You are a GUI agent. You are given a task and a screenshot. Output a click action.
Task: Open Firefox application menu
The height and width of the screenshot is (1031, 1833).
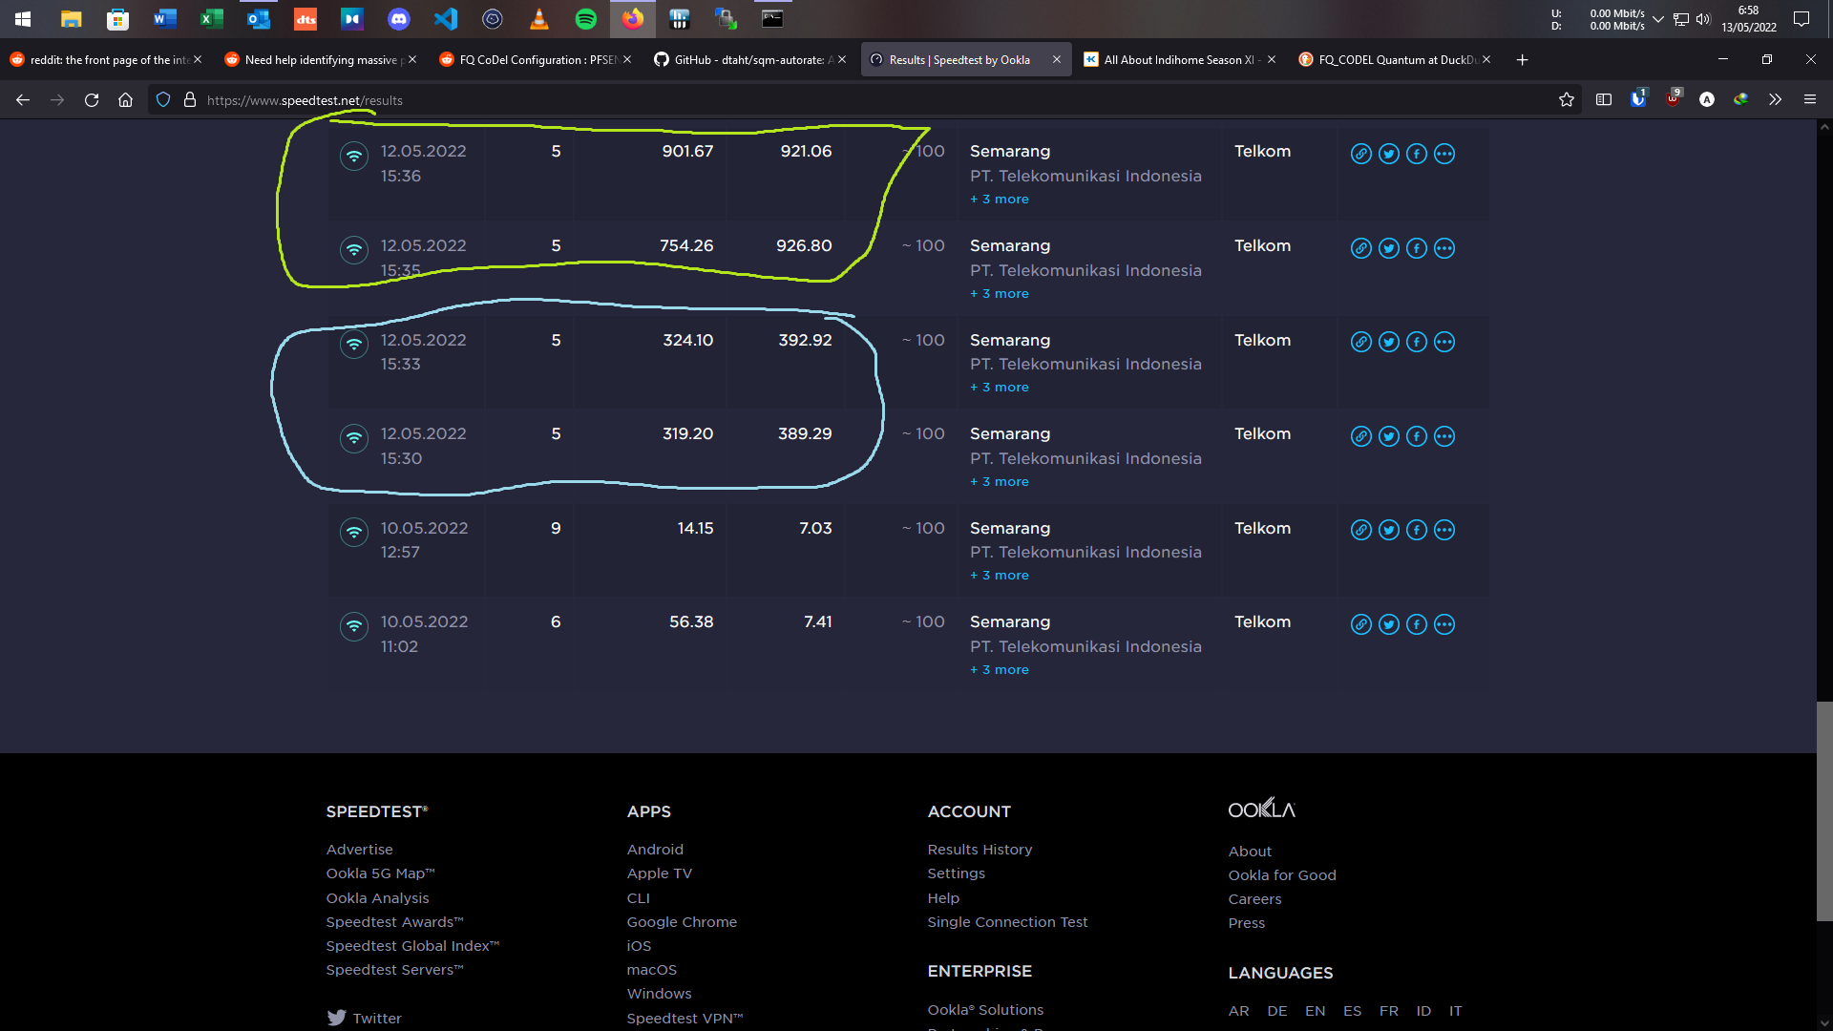[1810, 99]
